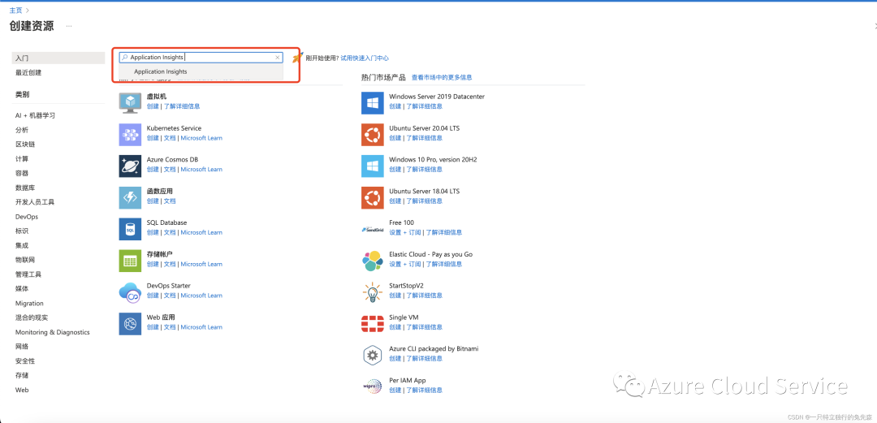Click the Virtual Machine (虚拟机) monitor icon
The width and height of the screenshot is (877, 423).
click(x=130, y=103)
